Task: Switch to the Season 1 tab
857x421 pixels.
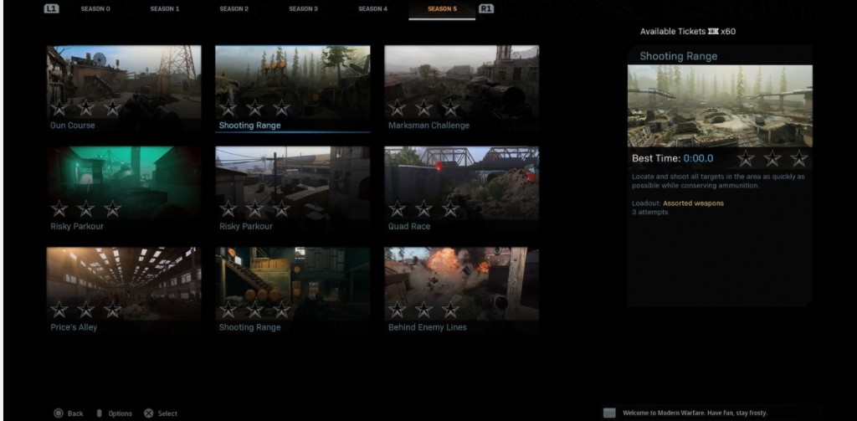Action: [165, 8]
